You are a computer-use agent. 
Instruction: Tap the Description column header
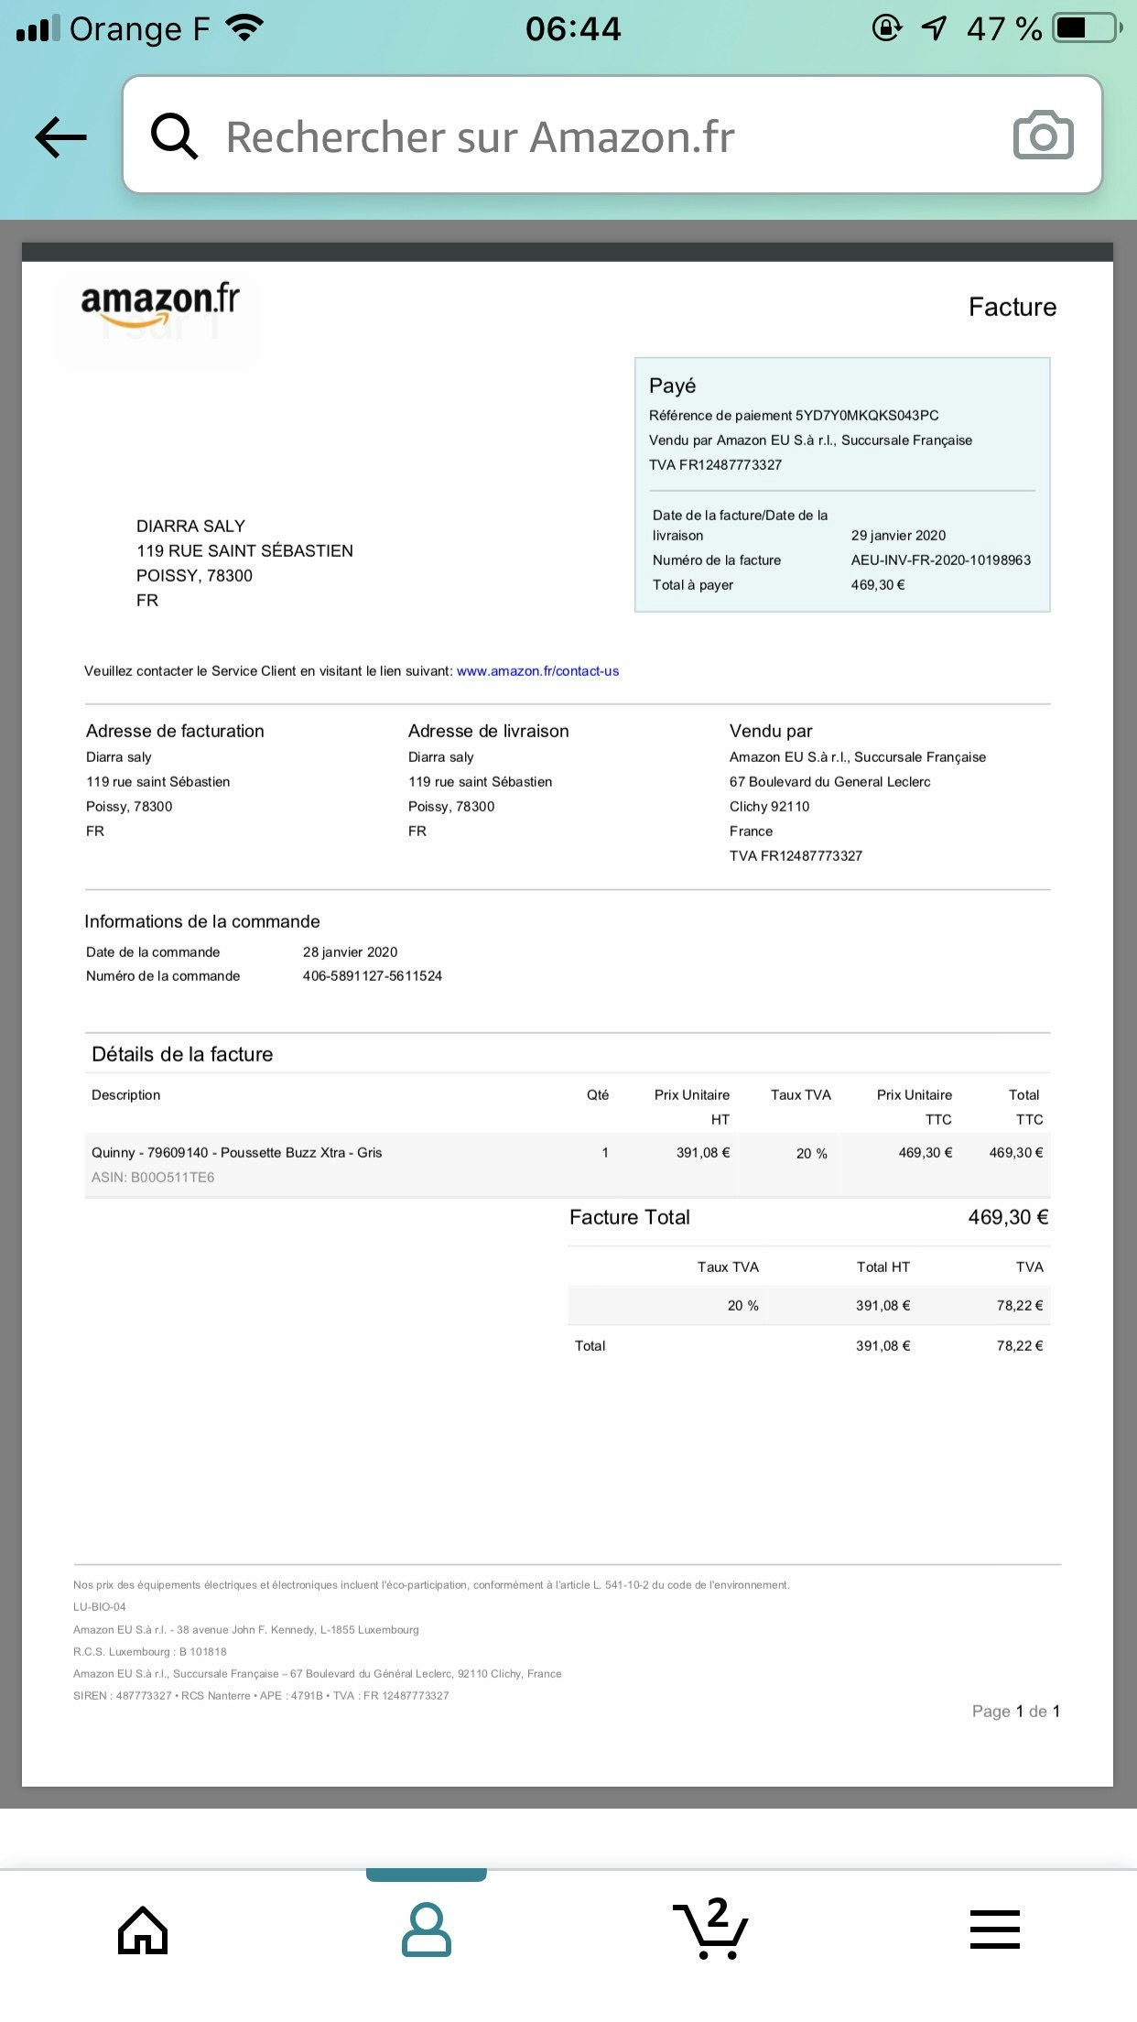click(126, 1095)
